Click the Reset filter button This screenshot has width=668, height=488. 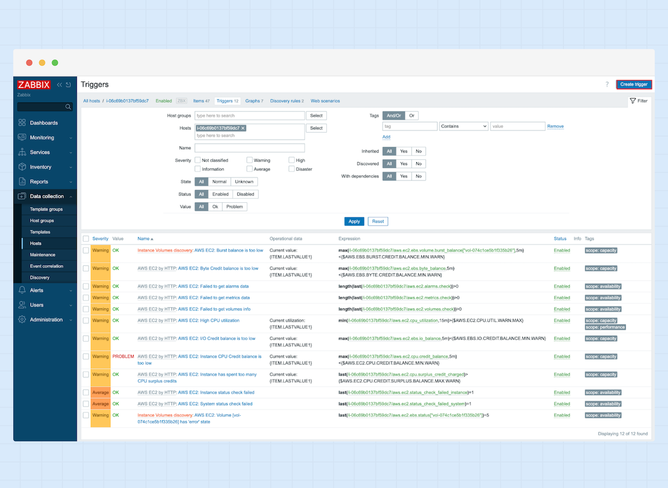[378, 221]
